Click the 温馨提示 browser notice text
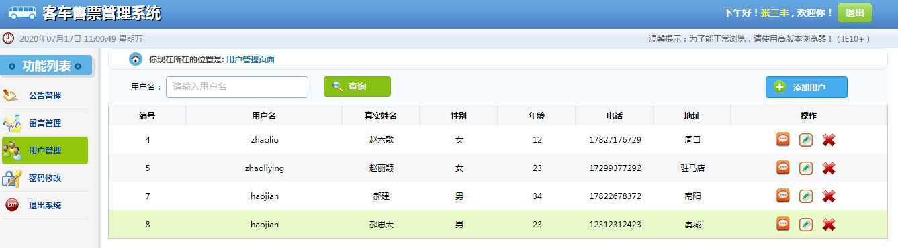The width and height of the screenshot is (898, 248). click(759, 39)
